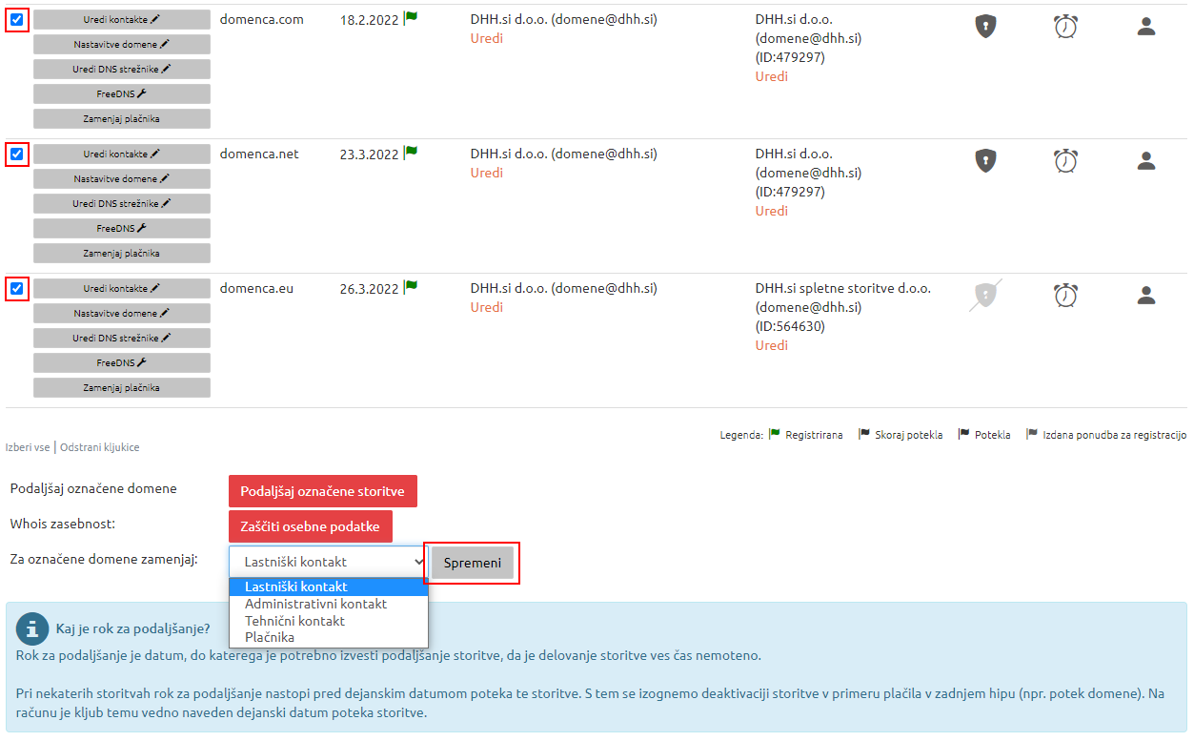1194x741 pixels.
Task: Click the Izdana ponudba za registracijo legend flag
Action: (x=1032, y=434)
